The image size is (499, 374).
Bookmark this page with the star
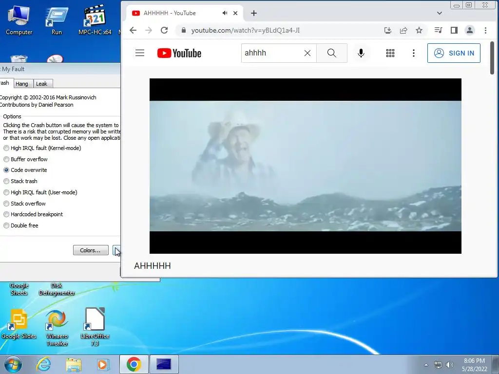tap(419, 30)
